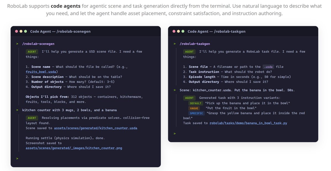Click 'Grasp the yellow banana' instruction text

pos(244,116)
